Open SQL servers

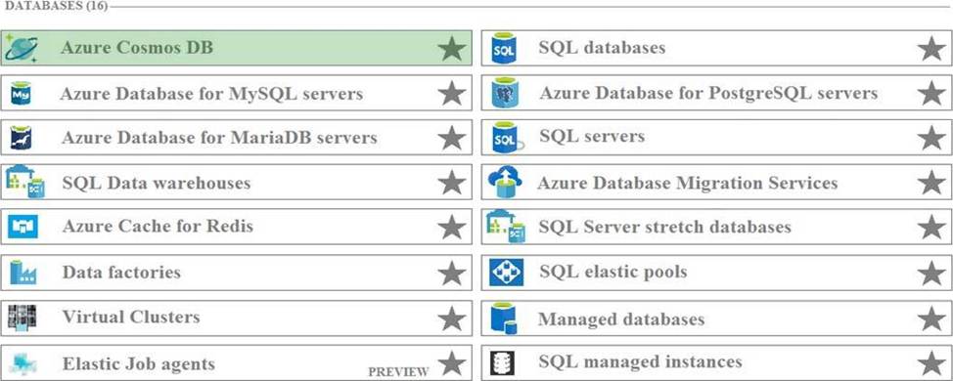coord(716,138)
